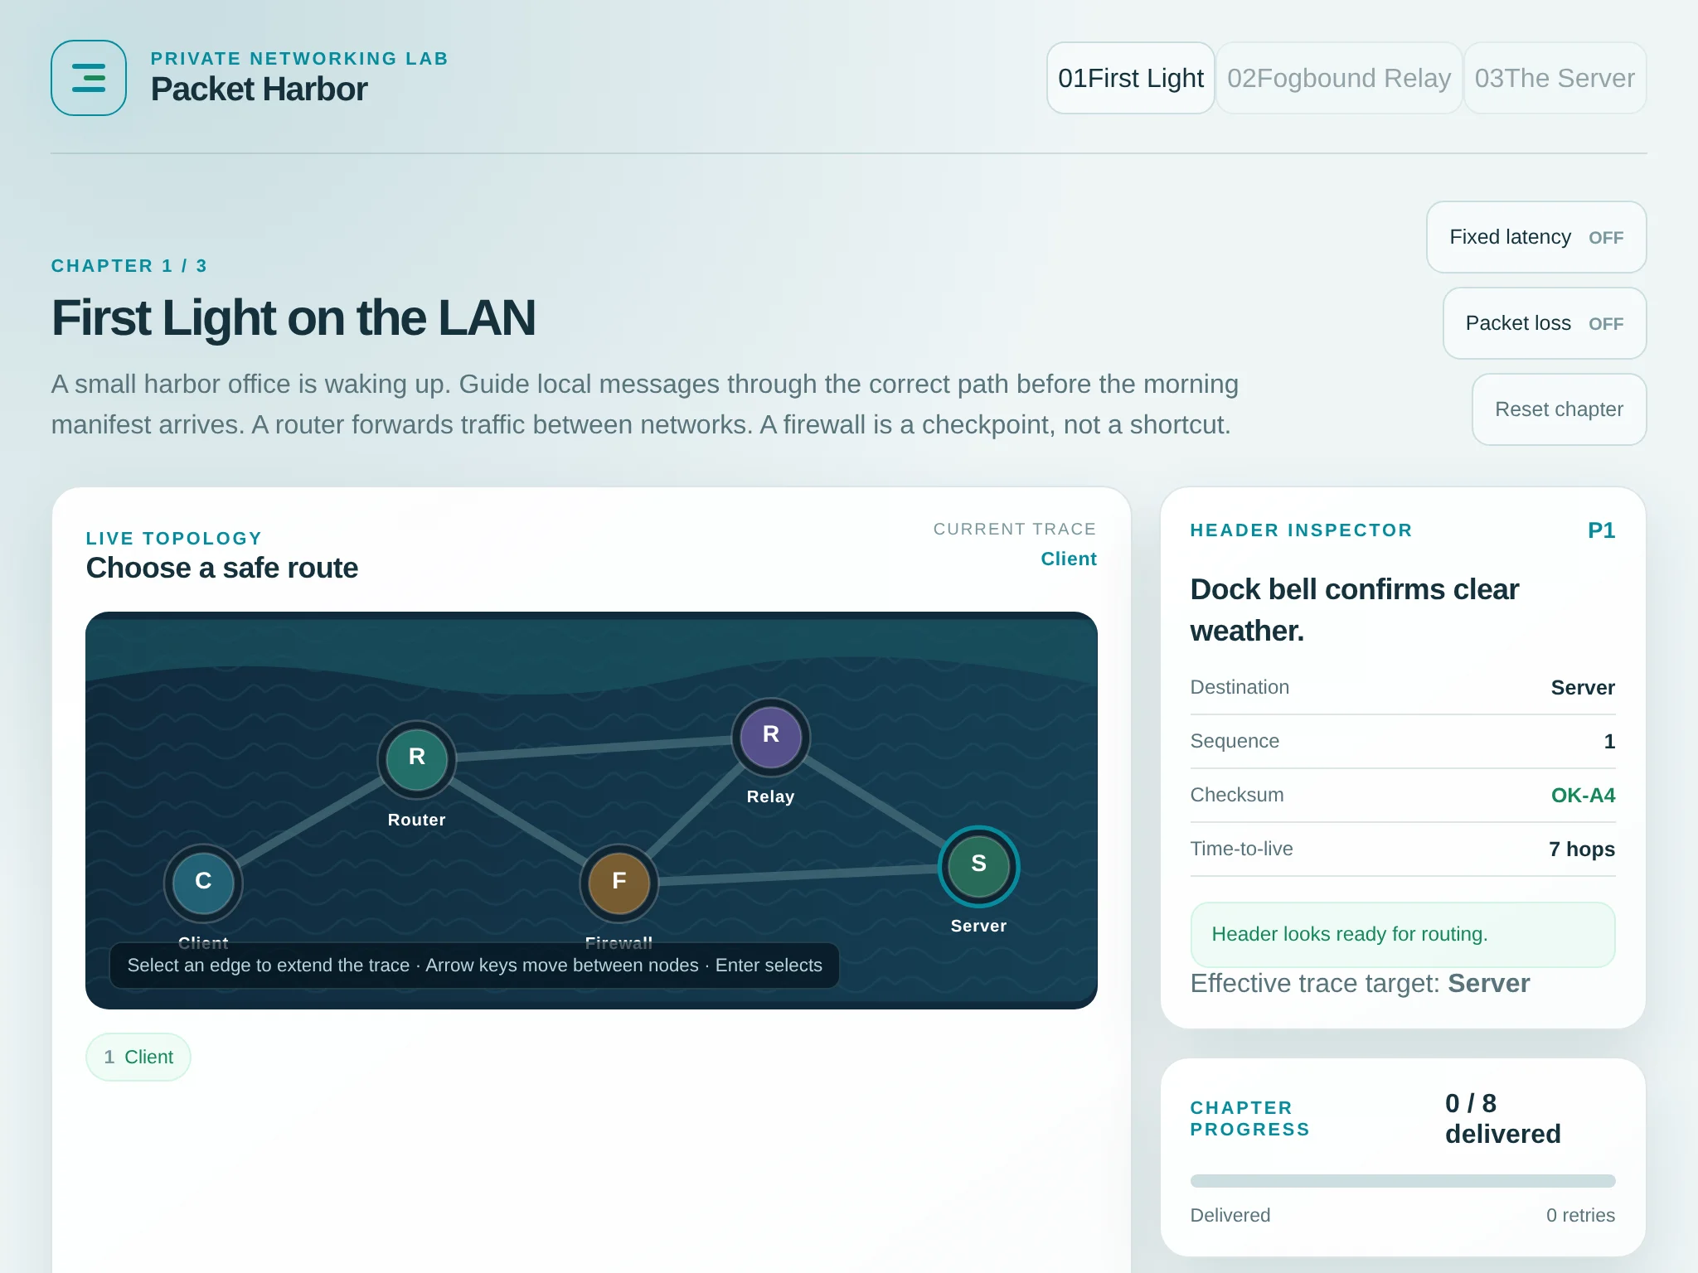Screen dimensions: 1698x1273
Task: Select the Client node circle
Action: pos(203,882)
